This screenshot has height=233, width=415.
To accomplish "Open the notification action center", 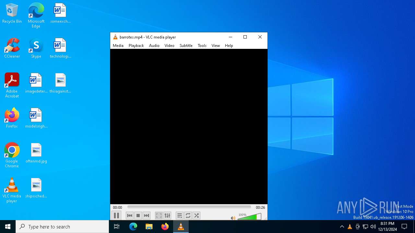I will click(x=404, y=227).
